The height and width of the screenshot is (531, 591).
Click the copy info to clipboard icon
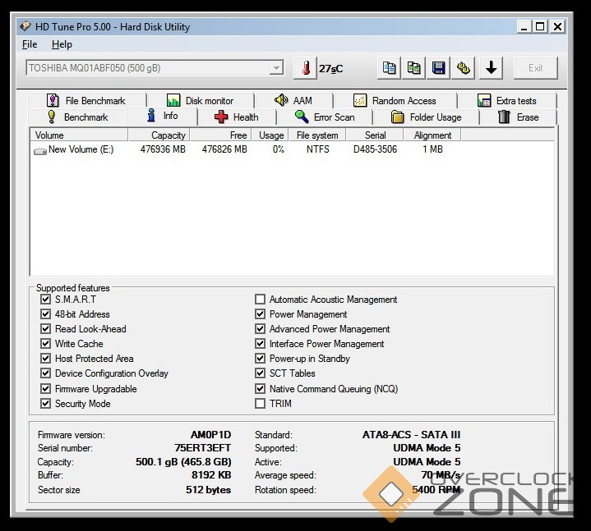point(389,68)
